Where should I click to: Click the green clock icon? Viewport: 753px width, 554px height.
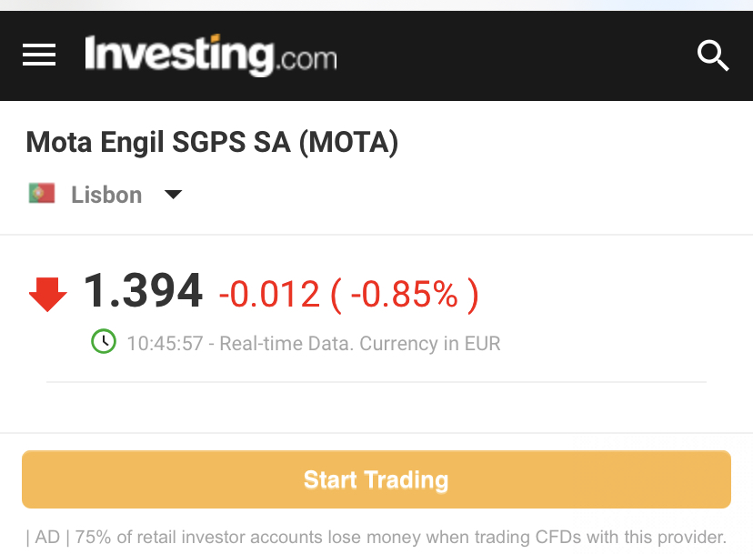click(x=104, y=342)
